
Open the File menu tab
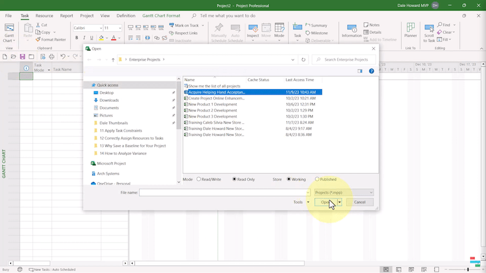pyautogui.click(x=9, y=16)
